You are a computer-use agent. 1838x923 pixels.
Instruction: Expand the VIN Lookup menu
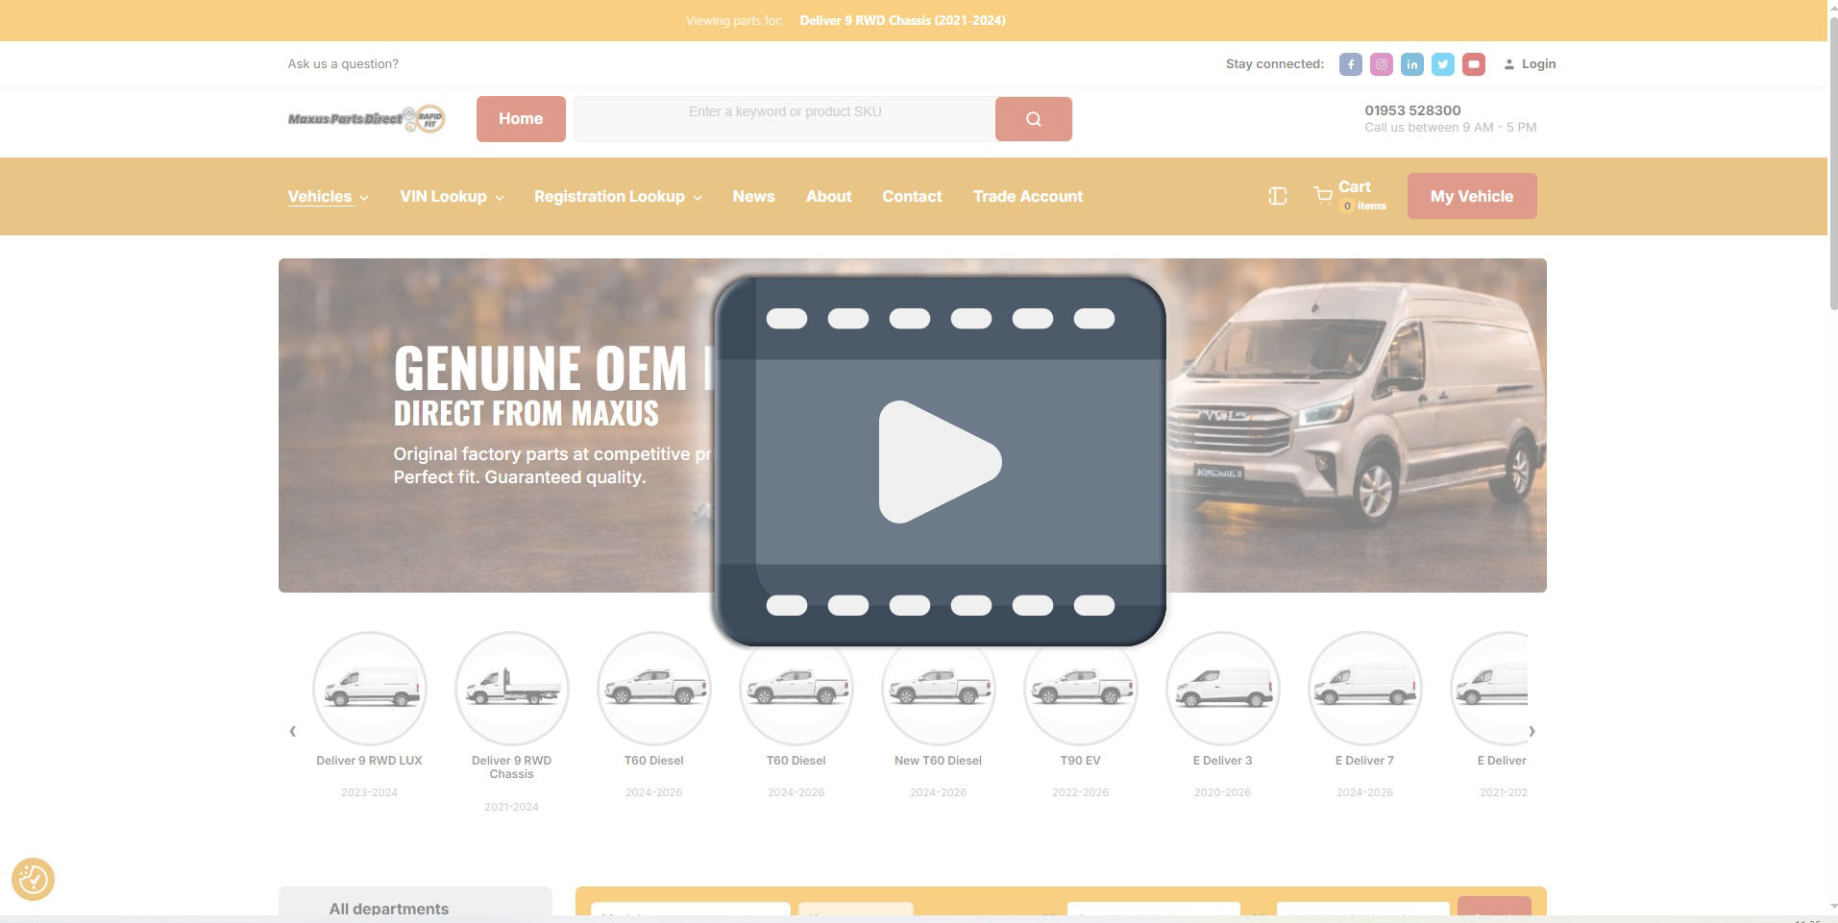452,196
